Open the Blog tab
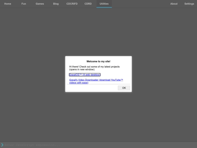This screenshot has height=148, width=197. [56, 4]
